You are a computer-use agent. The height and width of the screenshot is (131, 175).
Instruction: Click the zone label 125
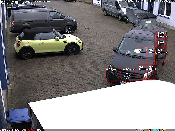point(161,42)
